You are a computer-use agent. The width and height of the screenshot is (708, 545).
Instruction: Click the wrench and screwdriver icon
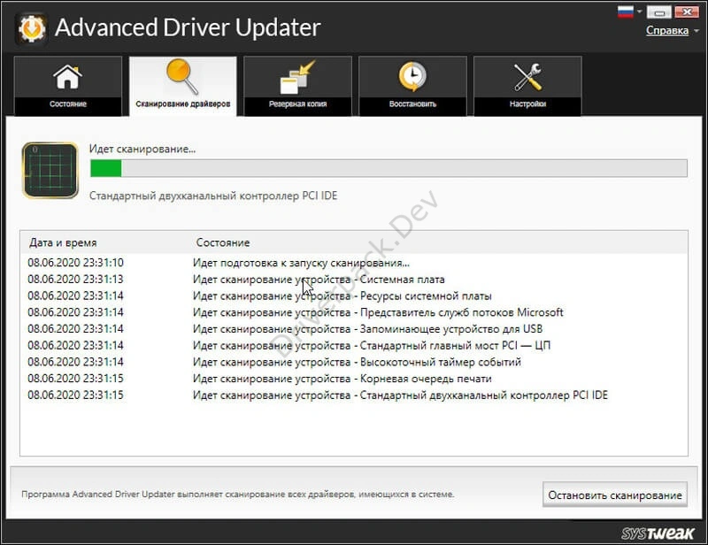pyautogui.click(x=527, y=77)
